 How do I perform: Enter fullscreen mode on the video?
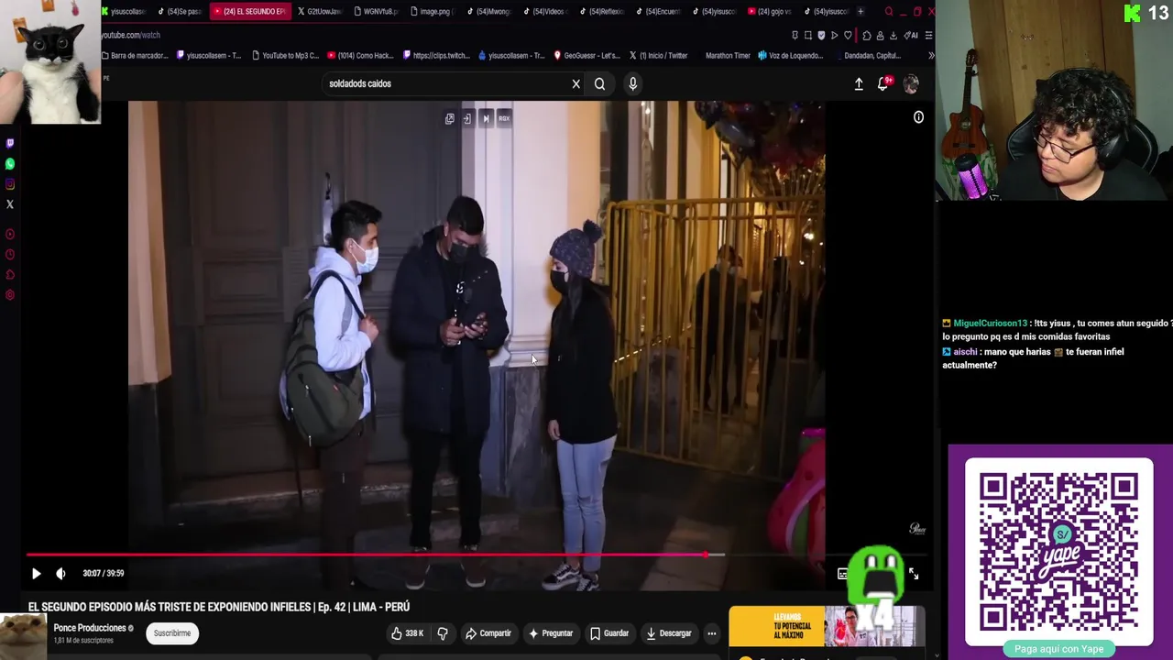click(914, 574)
